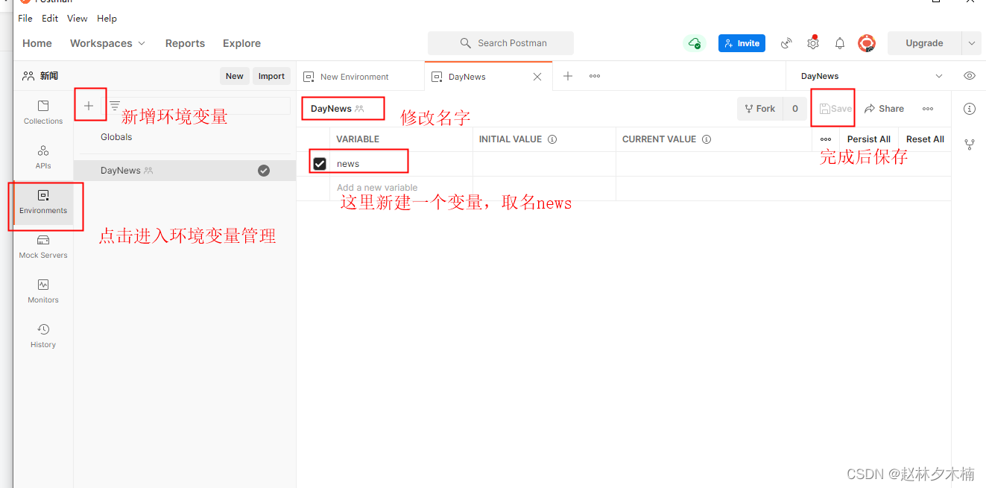Click Reset All
This screenshot has width=986, height=488.
(x=925, y=139)
